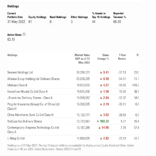Select Ping An Insurance (Group) Co. holding
Screen dimensions: 156x156
pos(33,106)
